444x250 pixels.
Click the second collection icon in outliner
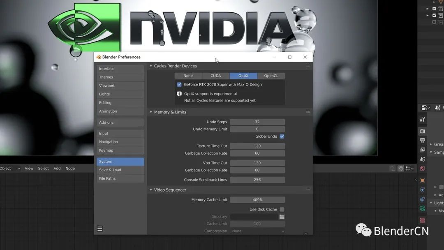pyautogui.click(x=441, y=15)
